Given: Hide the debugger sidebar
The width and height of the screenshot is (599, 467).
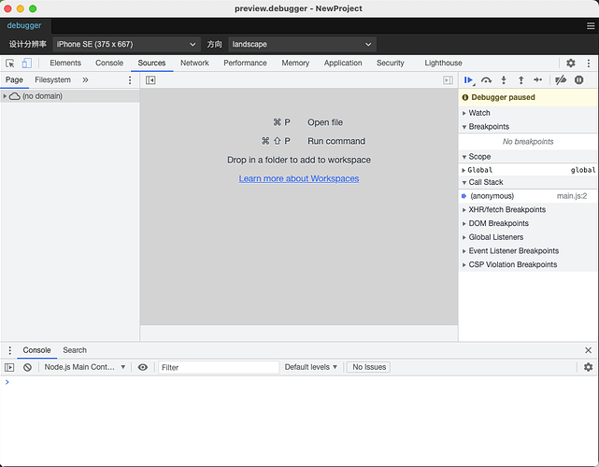Looking at the screenshot, I should [448, 80].
